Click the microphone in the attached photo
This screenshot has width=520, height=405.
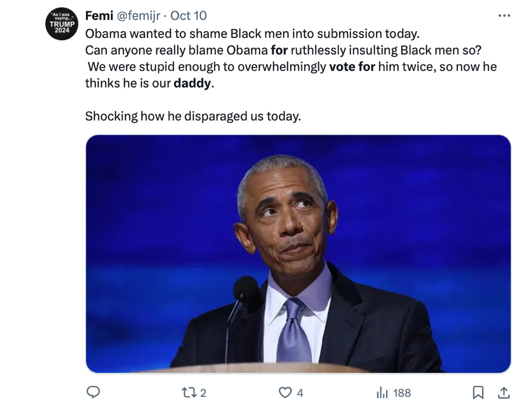247,293
